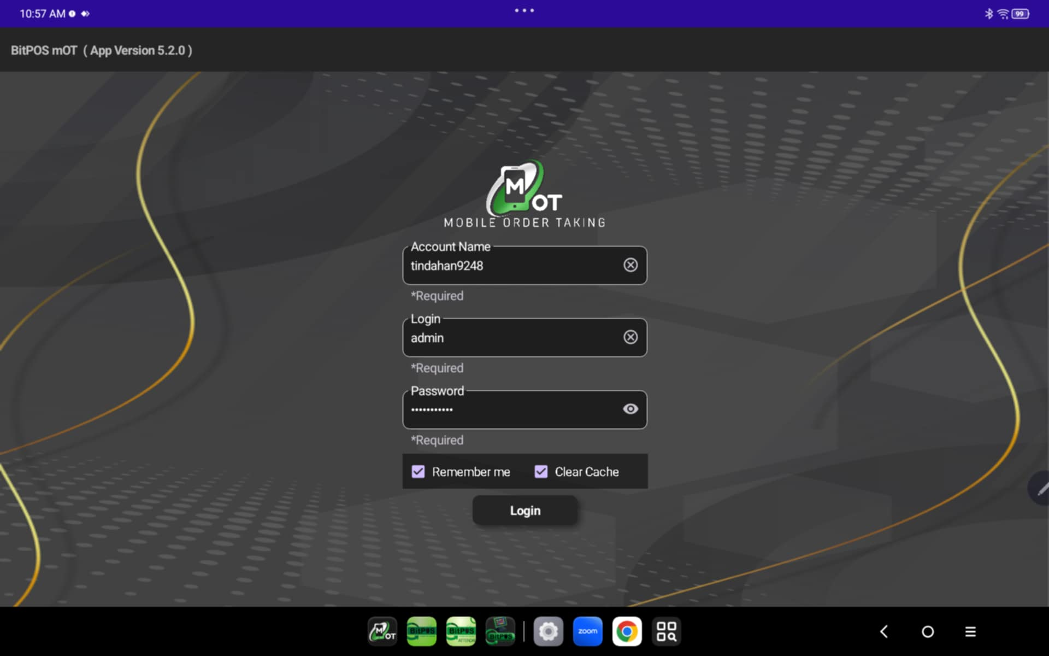Open the dark BitPOS monitor app in dock
Image resolution: width=1049 pixels, height=656 pixels.
coord(500,631)
